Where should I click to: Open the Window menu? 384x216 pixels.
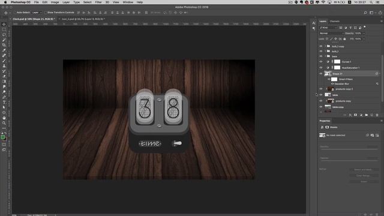128,2
